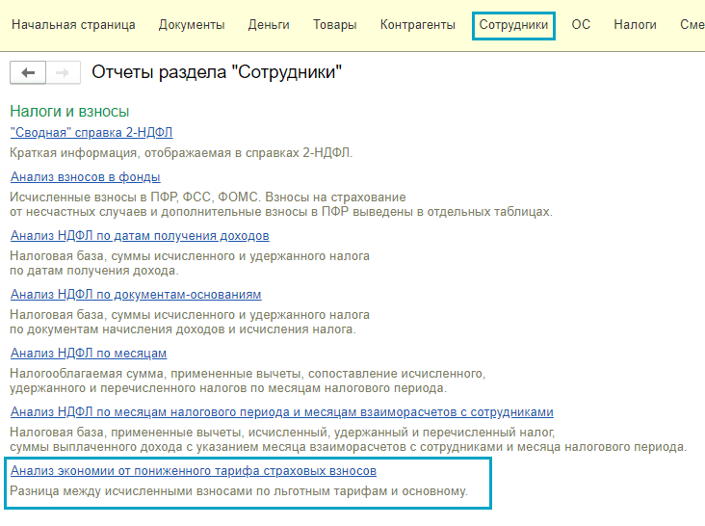Go to the Товары section

334,25
